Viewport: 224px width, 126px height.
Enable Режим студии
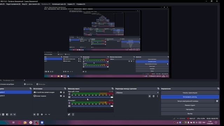[x=190, y=105]
